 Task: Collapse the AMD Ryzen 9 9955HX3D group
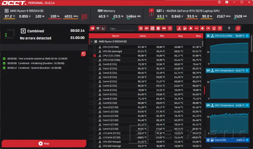92,41
